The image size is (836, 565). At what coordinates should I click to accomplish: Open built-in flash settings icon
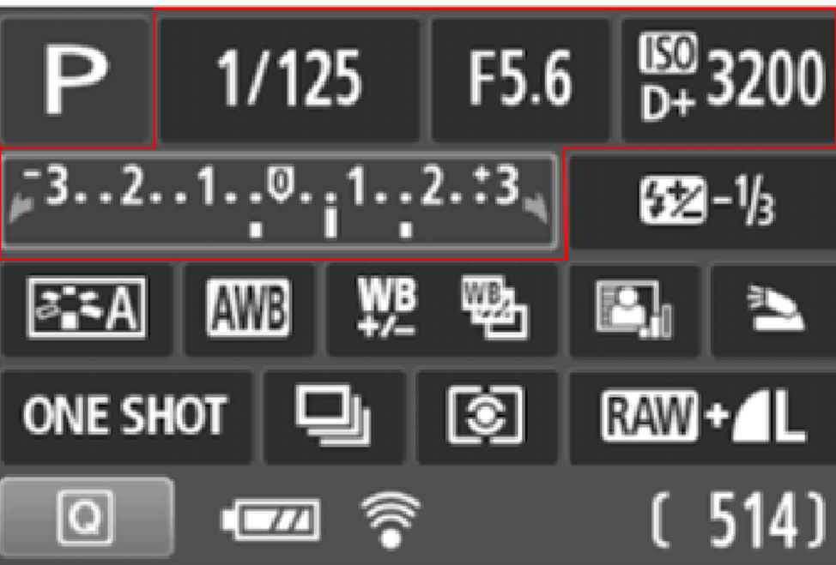coord(773,309)
